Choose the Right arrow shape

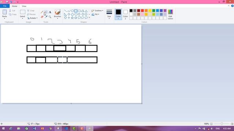[x=79, y=14]
